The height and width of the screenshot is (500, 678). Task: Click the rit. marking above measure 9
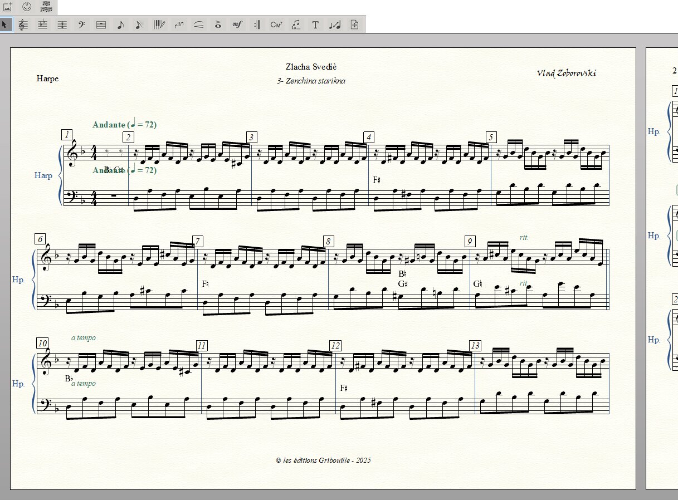click(524, 237)
